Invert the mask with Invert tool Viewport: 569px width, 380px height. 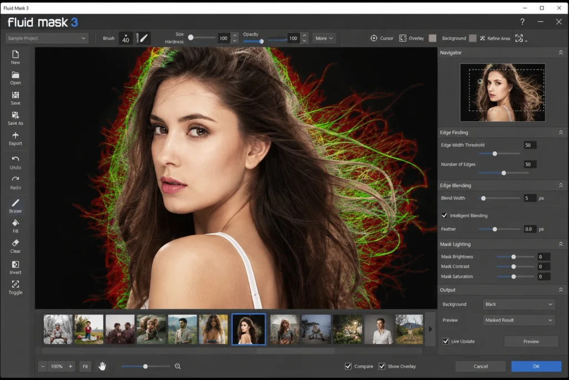click(x=15, y=264)
